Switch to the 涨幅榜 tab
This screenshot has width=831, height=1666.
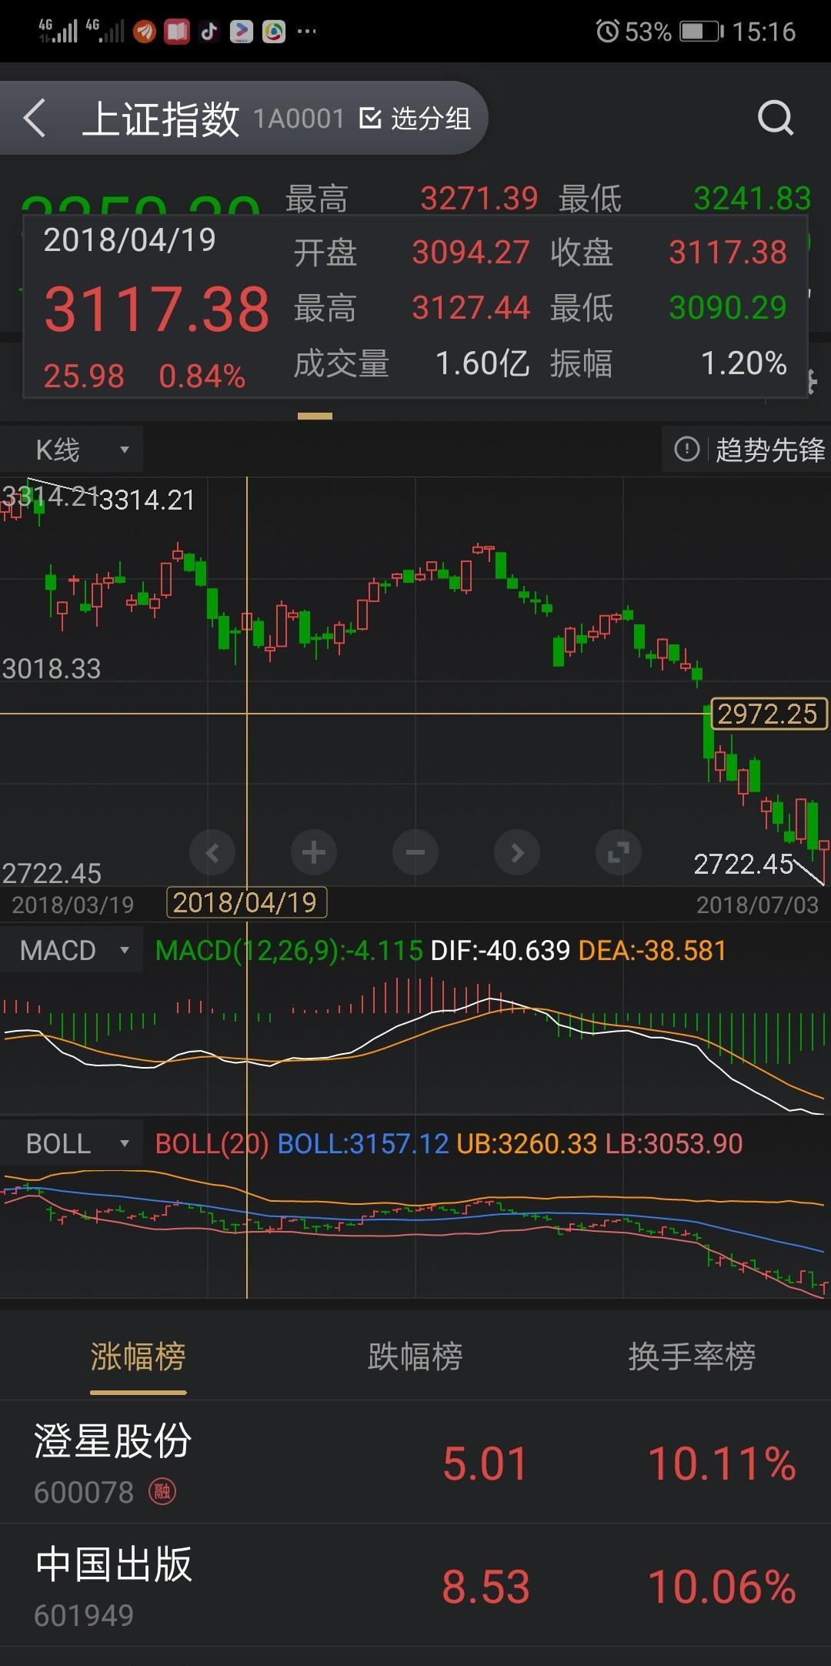(x=138, y=1357)
